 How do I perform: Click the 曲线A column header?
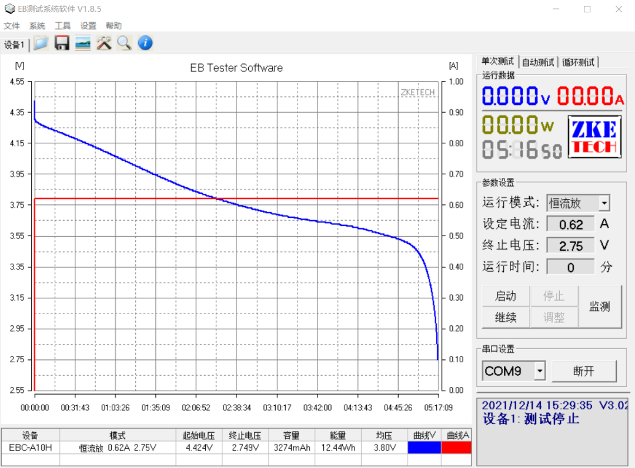pyautogui.click(x=456, y=435)
